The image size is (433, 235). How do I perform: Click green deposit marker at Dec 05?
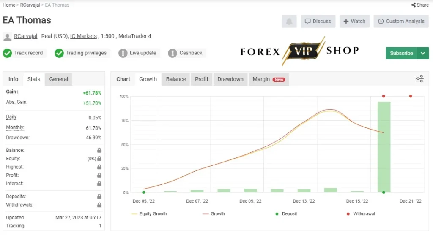click(x=144, y=192)
